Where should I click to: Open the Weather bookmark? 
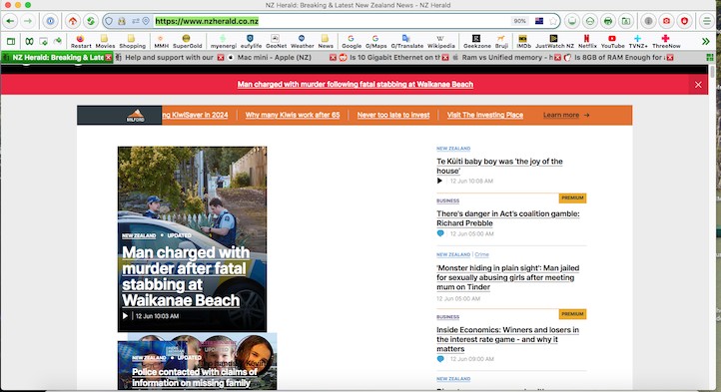303,42
